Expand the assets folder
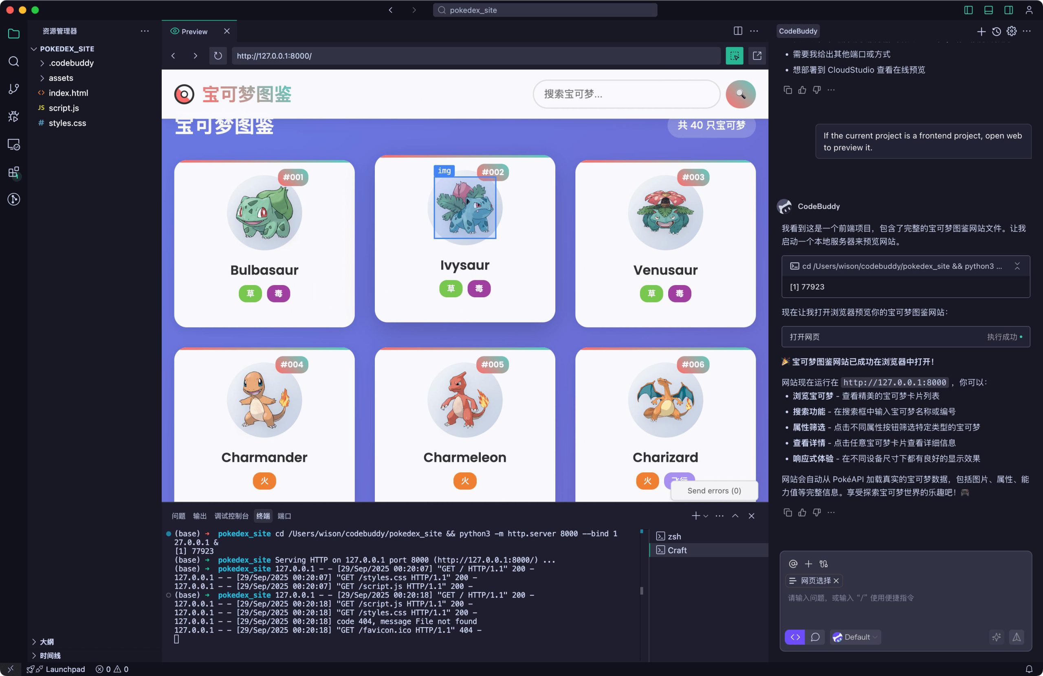 click(61, 78)
